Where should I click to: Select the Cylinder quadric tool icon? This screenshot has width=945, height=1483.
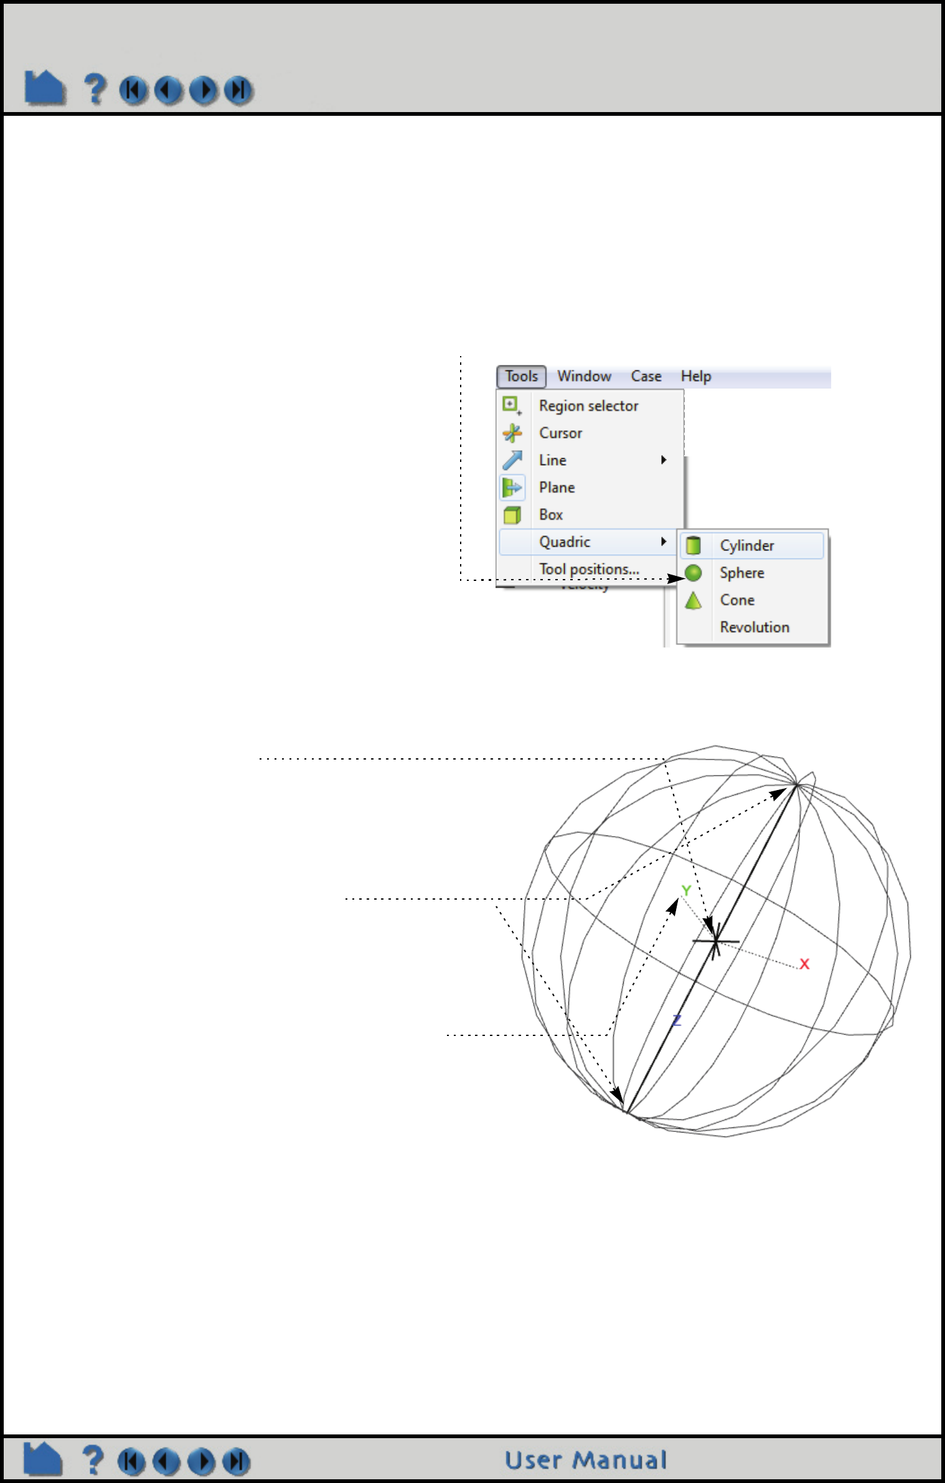(x=693, y=545)
